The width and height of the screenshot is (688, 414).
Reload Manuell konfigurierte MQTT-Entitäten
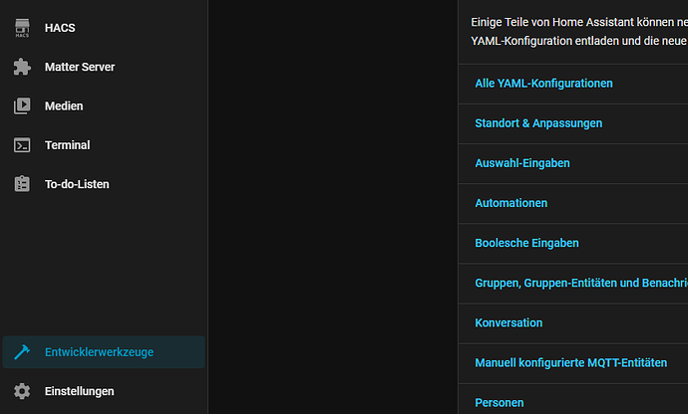(x=570, y=363)
